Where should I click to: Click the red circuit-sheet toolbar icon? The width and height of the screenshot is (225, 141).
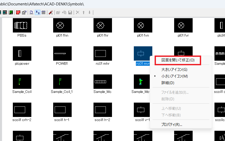point(18,13)
